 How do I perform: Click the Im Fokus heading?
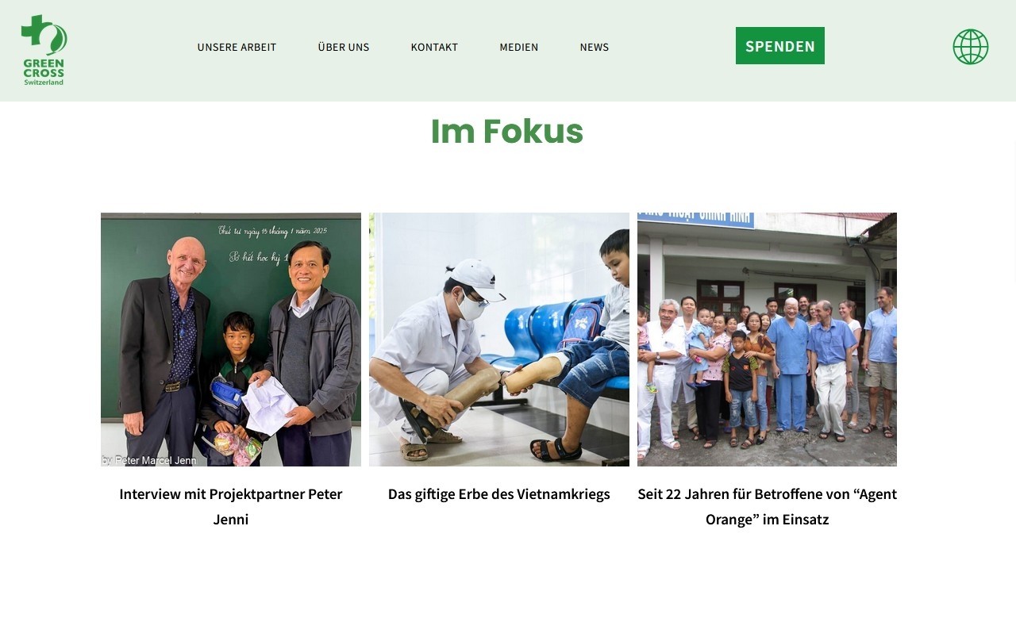click(x=507, y=132)
